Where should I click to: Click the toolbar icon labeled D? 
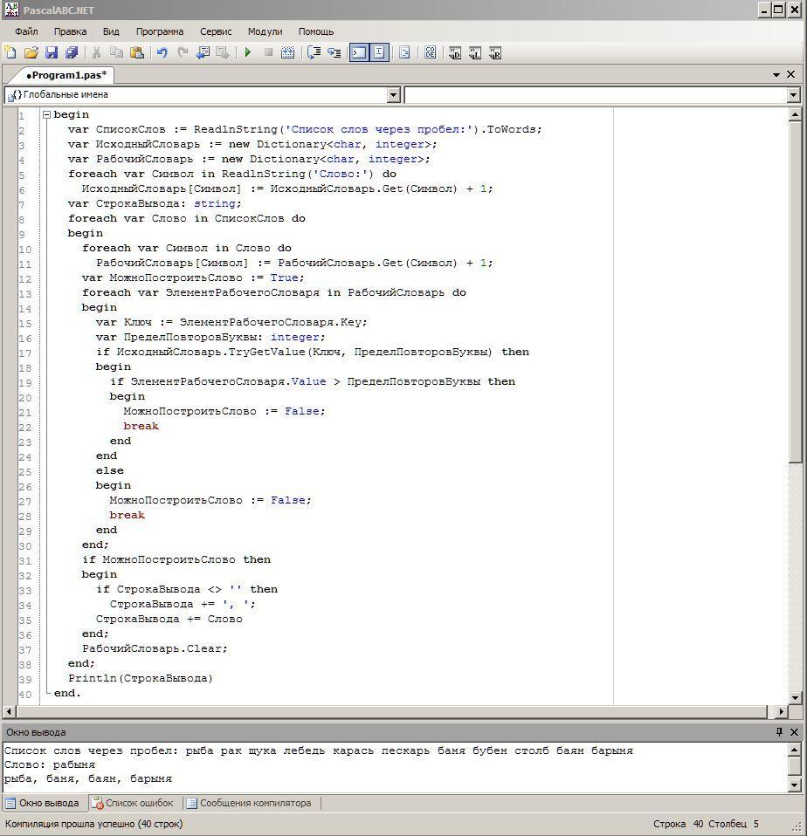pos(455,52)
